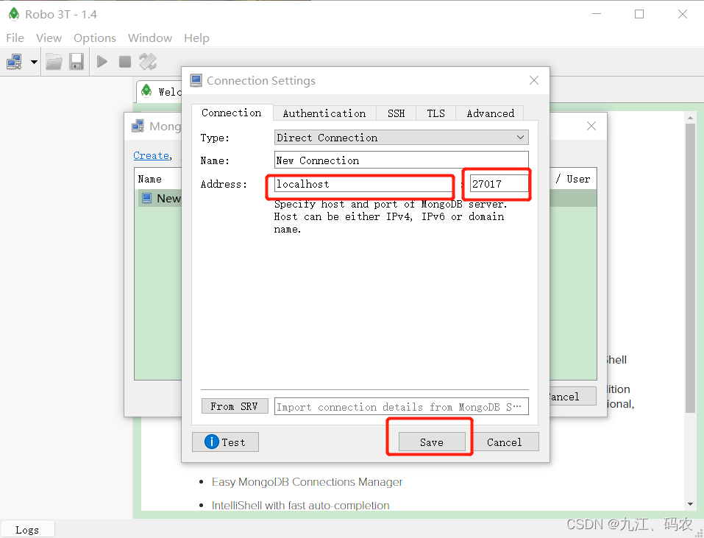Image resolution: width=704 pixels, height=538 pixels.
Task: Click the rotate orientation toolbar icon
Action: (x=148, y=62)
